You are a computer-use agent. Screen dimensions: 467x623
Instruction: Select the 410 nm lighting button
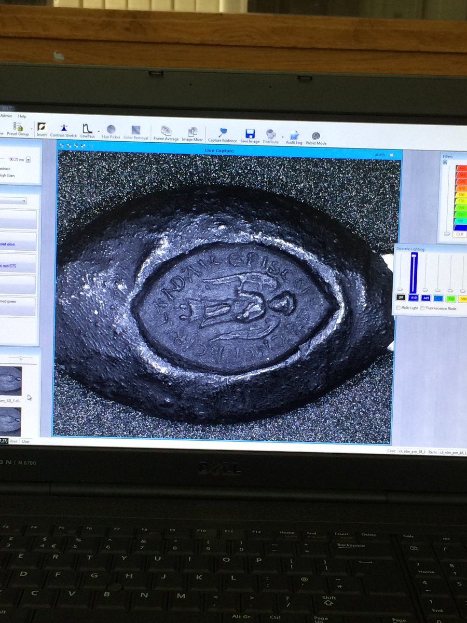pyautogui.click(x=414, y=298)
